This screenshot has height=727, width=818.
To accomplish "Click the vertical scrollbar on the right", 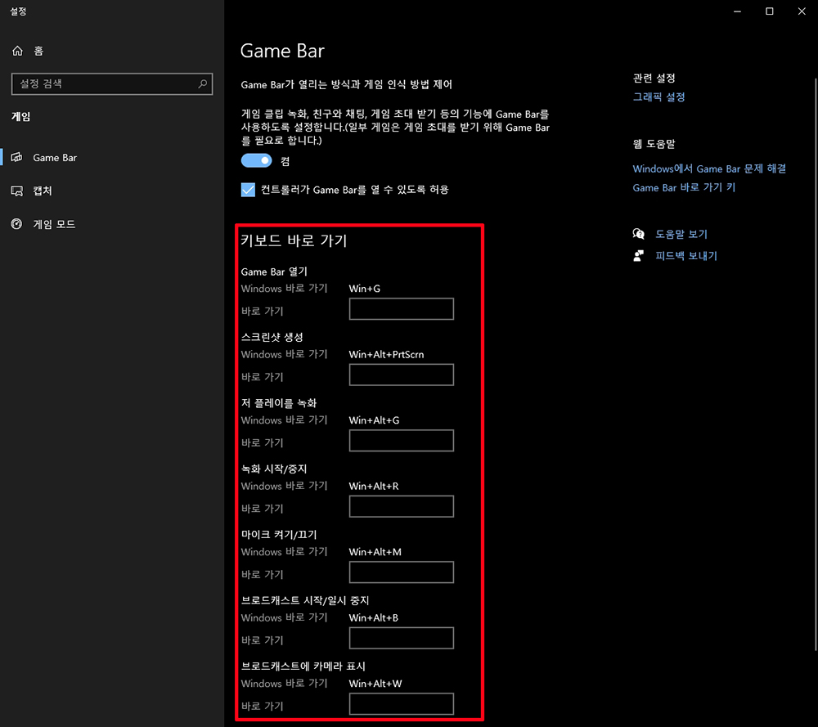I will (x=816, y=364).
